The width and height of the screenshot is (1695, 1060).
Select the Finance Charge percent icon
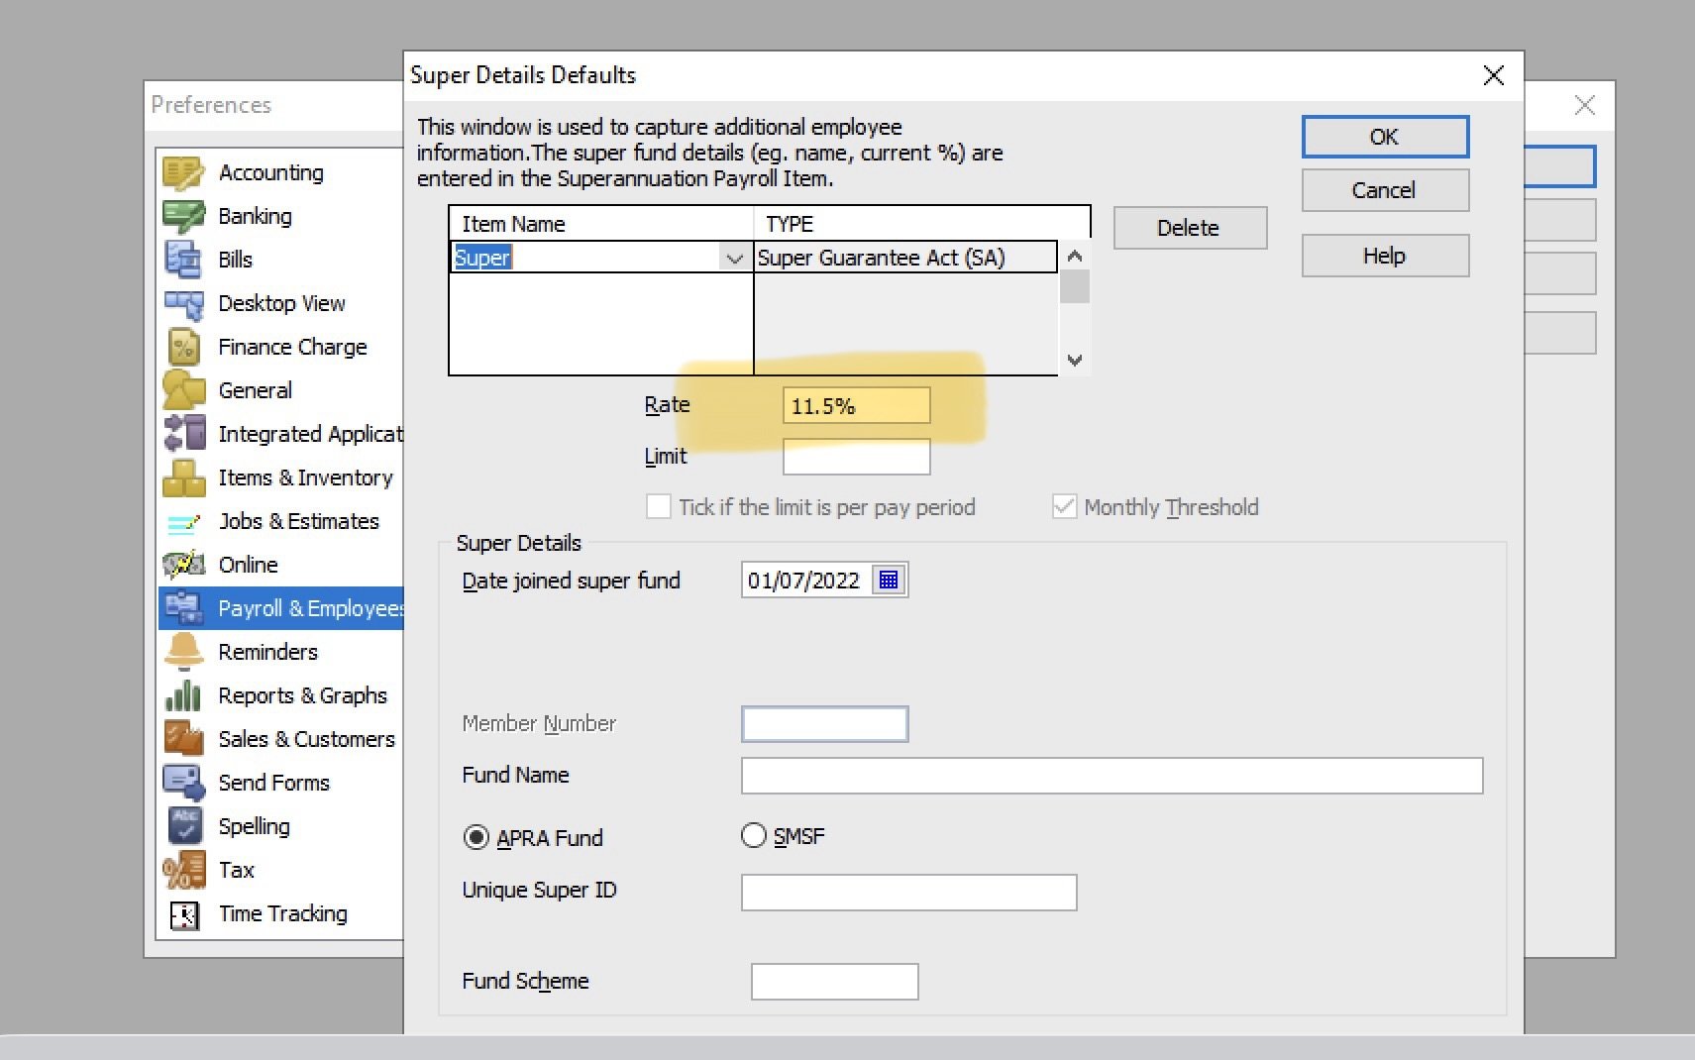183,347
